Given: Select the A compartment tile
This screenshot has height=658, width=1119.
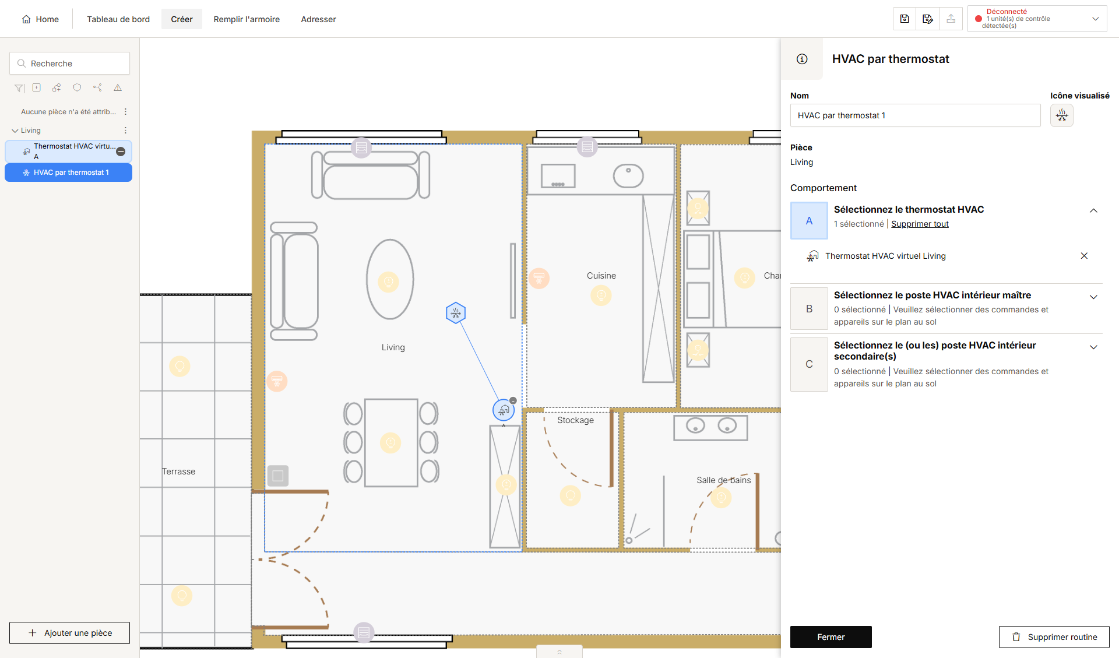Looking at the screenshot, I should coord(809,220).
